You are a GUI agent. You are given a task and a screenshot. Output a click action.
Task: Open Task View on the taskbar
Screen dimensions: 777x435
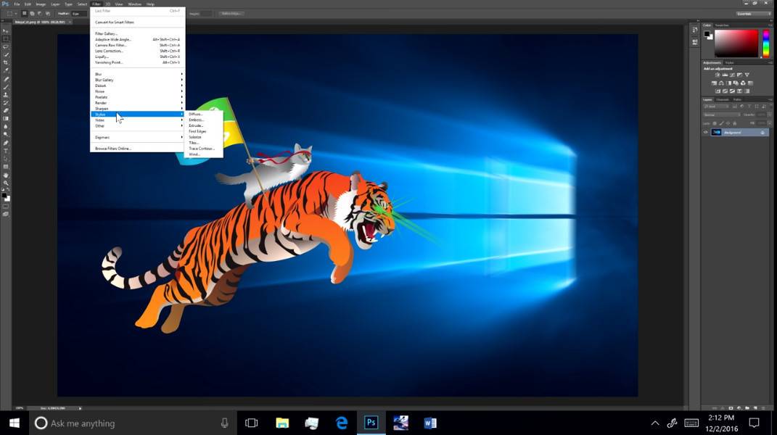pos(251,423)
